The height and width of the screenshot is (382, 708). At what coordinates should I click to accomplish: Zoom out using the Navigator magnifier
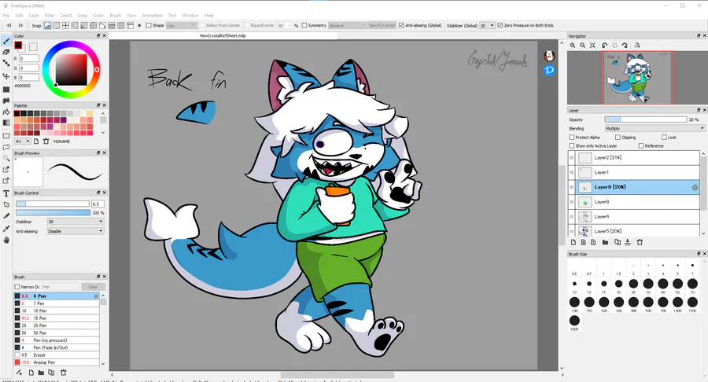pos(582,46)
